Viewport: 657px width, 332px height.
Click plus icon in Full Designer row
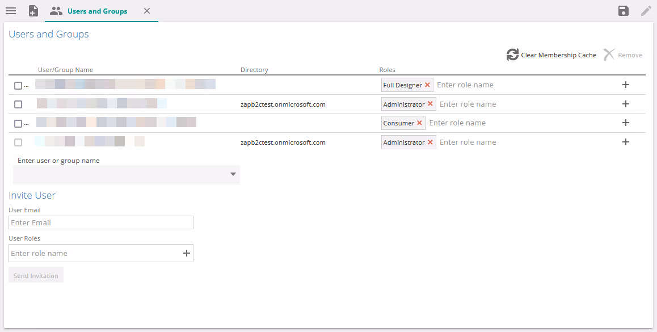[626, 85]
